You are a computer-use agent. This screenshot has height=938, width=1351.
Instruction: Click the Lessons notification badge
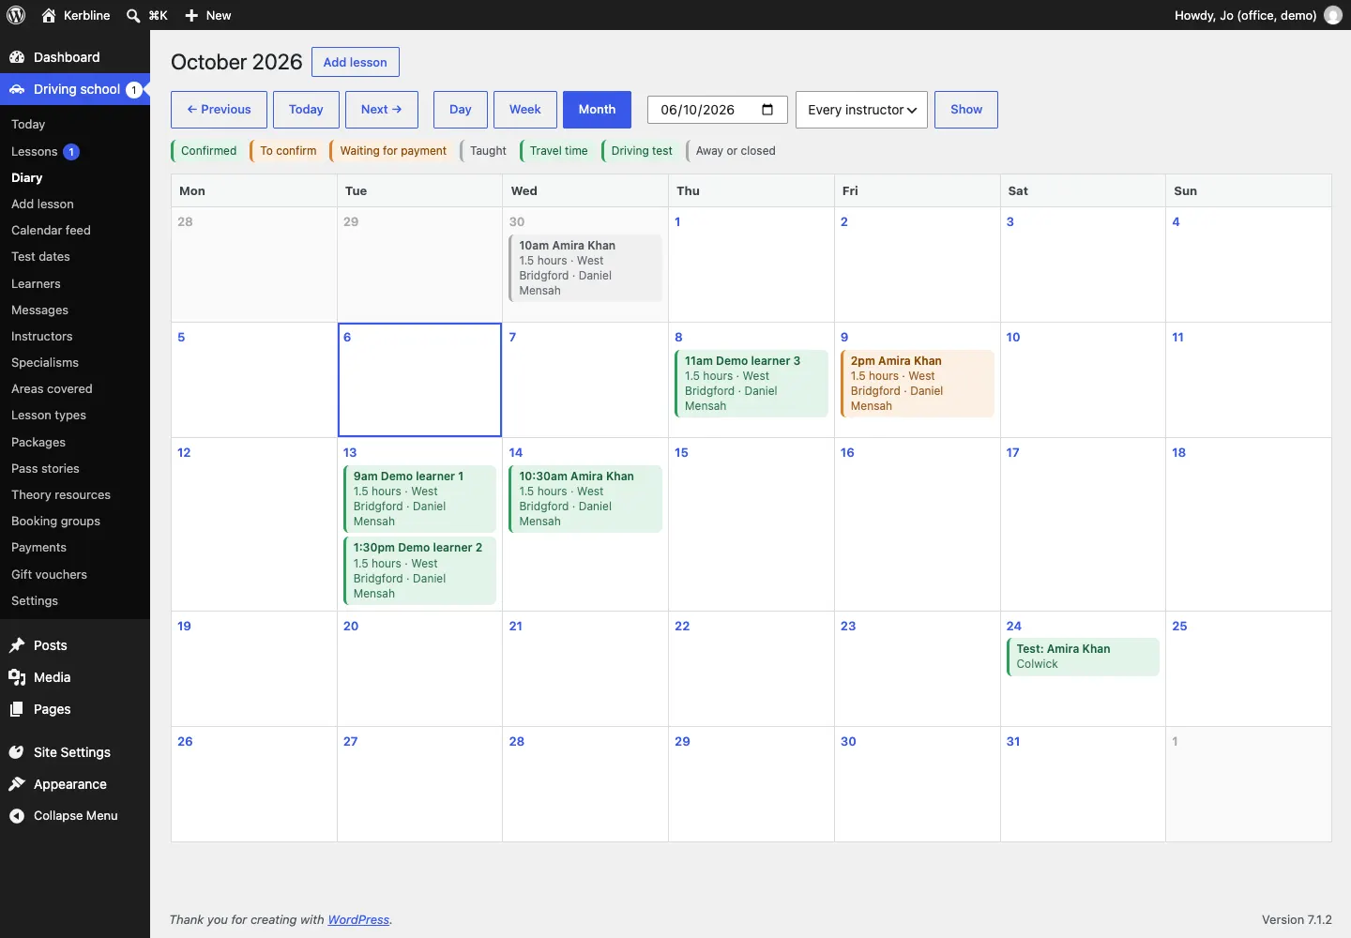(71, 152)
